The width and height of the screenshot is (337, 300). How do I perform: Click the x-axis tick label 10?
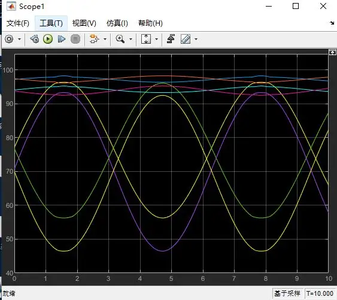coord(329,279)
